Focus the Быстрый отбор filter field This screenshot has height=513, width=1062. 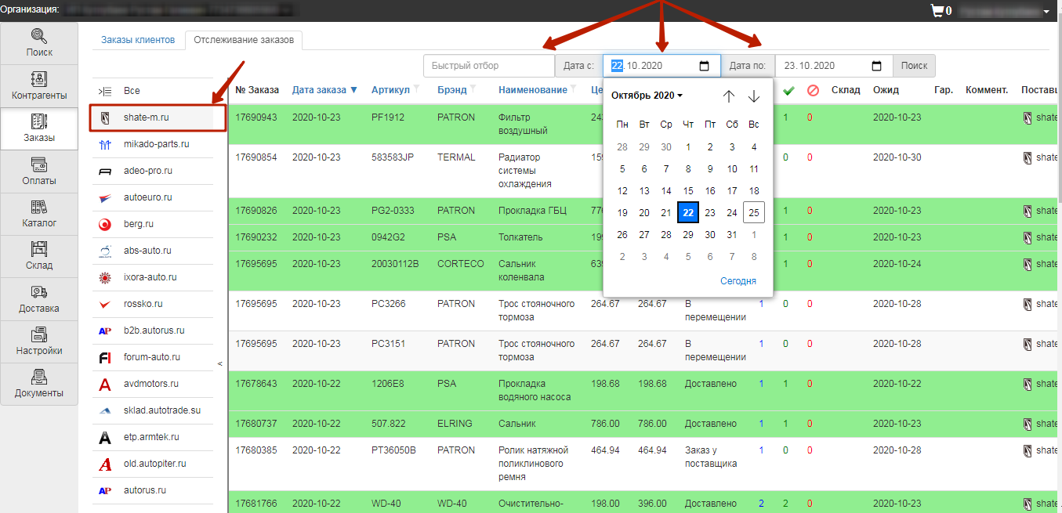tap(489, 66)
